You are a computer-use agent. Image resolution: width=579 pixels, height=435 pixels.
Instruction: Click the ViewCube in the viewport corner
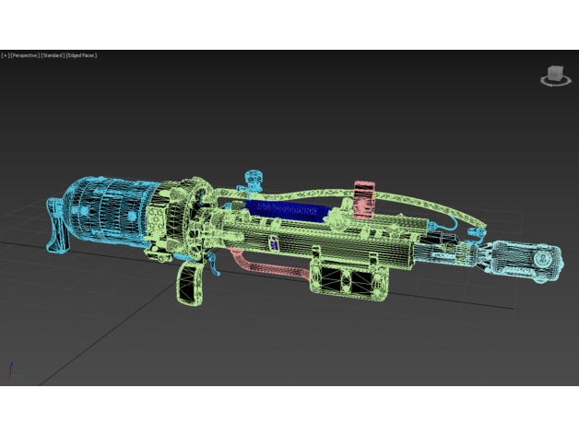click(x=555, y=73)
